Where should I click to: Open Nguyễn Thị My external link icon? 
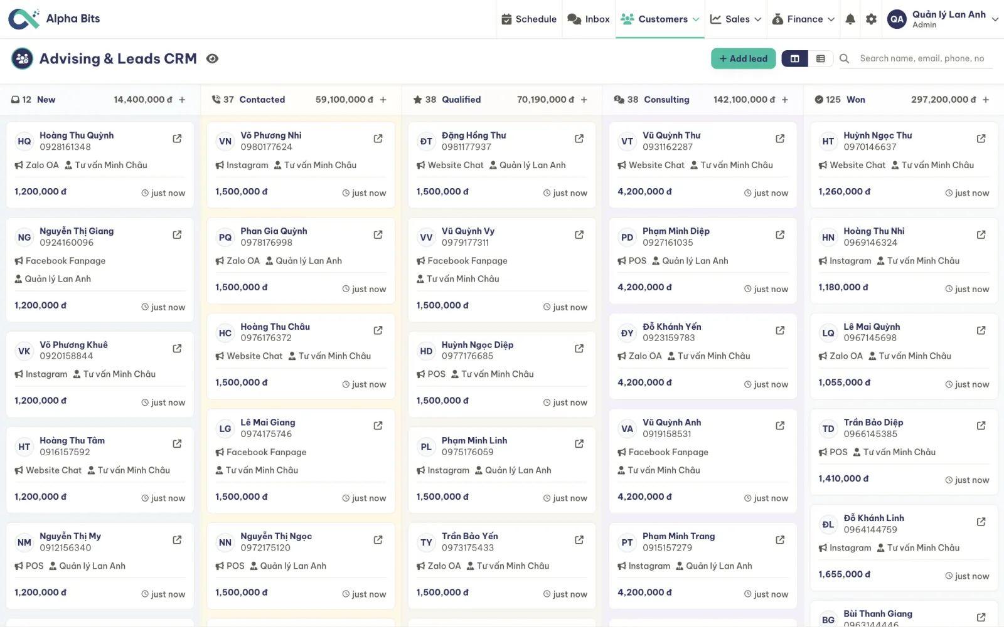(x=177, y=540)
